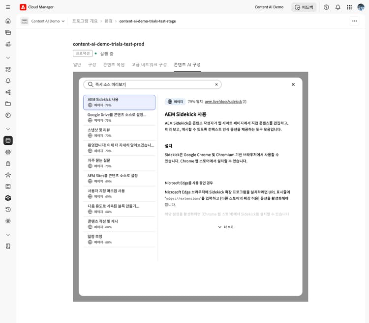Open the sidebar pipelines clapboard icon
369x323 pixels.
pos(8,44)
